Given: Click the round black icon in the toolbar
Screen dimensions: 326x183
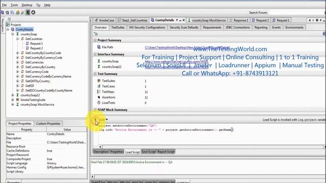Looking at the screenshot, I should click(x=33, y=12).
